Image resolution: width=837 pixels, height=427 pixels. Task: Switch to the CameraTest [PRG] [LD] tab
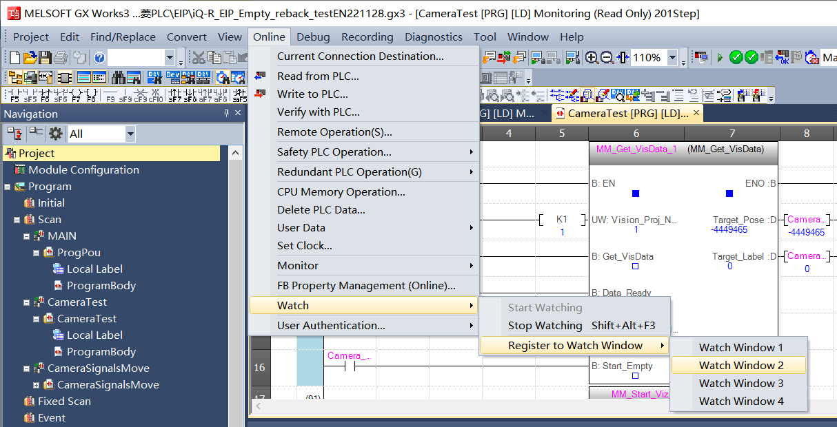(x=627, y=113)
